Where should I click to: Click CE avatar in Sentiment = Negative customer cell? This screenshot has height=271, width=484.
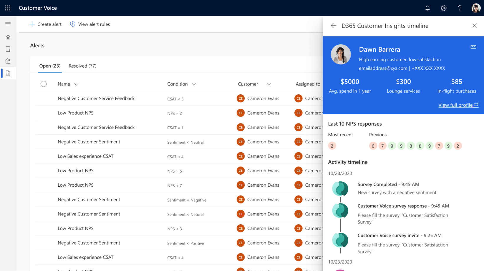coord(241,200)
